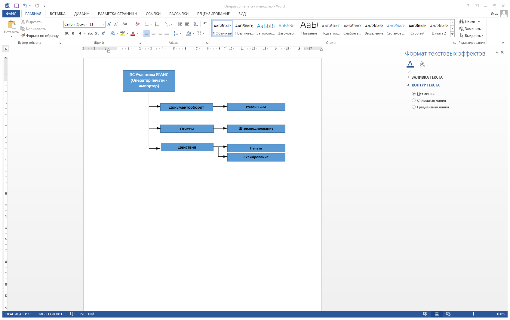510x320 pixels.
Task: Click the bullet list icon
Action: coord(147,24)
